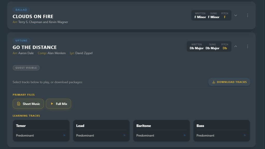
Task: Click arrangers Terry S. Chapman and Kevin Wagner
Action: (x=43, y=22)
